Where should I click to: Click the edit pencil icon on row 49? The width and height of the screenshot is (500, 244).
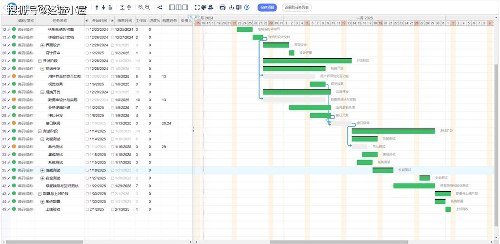coord(9,209)
